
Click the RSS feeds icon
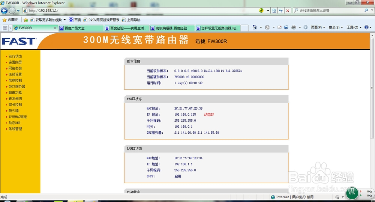(x=267, y=27)
